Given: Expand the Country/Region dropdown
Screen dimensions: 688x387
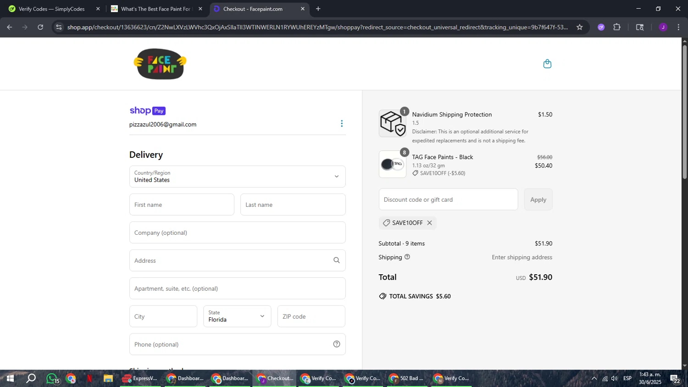Looking at the screenshot, I should [x=238, y=177].
